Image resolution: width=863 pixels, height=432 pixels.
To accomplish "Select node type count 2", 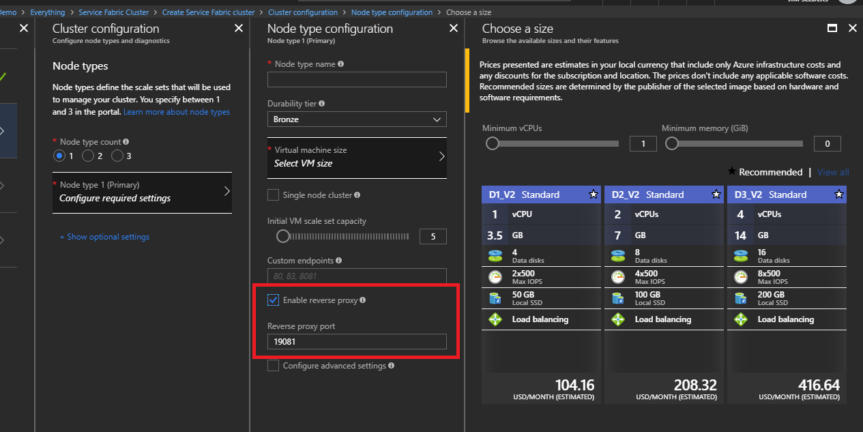I will click(88, 156).
